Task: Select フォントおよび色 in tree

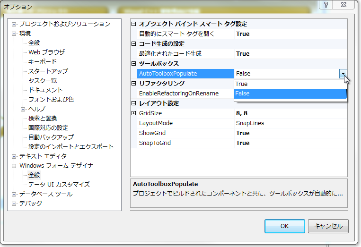Action: (51, 100)
